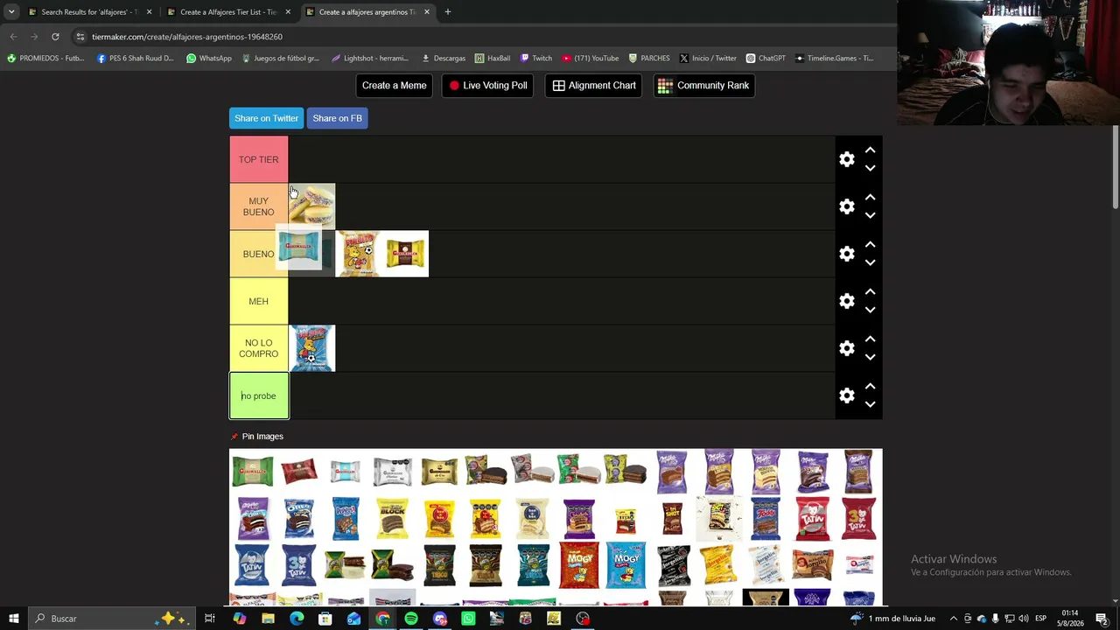Move NO LO COMPRO row up with arrow
The height and width of the screenshot is (630, 1120).
coord(870,339)
